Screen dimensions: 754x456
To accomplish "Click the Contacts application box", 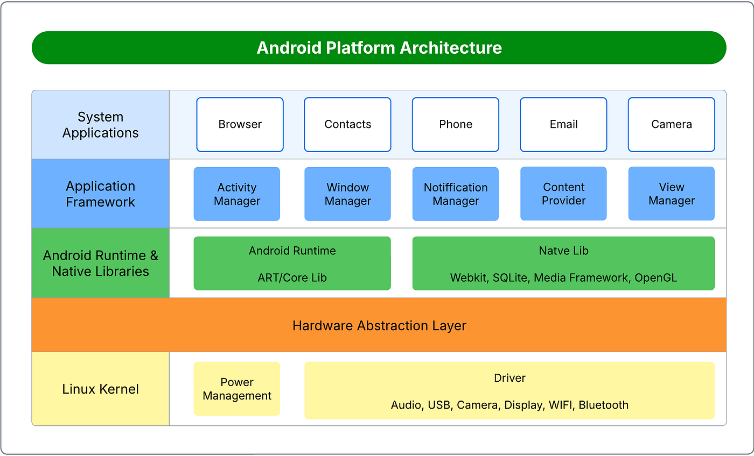I will [x=347, y=124].
